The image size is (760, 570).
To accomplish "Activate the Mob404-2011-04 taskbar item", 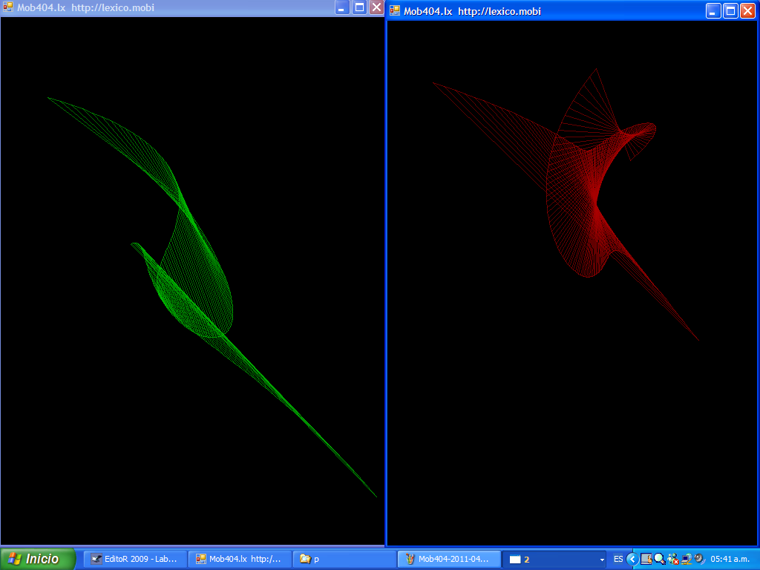I will tap(449, 559).
